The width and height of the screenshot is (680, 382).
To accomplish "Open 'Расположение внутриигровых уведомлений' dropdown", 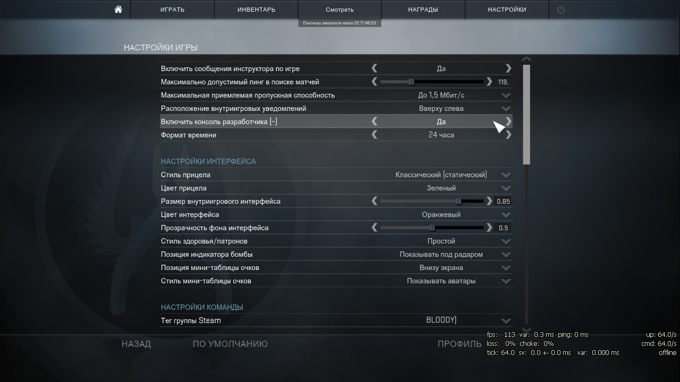I will [506, 109].
